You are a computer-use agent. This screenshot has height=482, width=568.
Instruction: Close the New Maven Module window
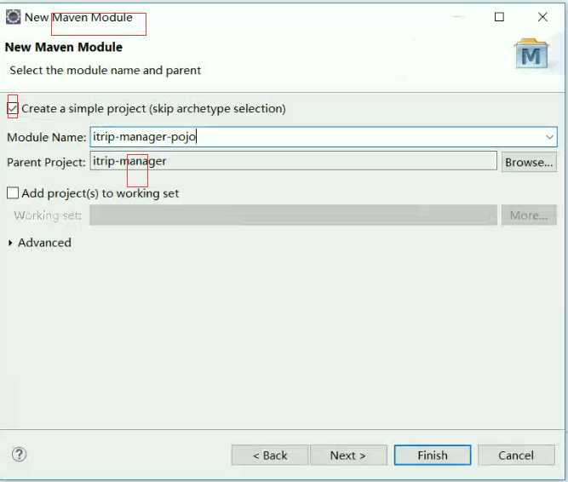click(x=542, y=17)
